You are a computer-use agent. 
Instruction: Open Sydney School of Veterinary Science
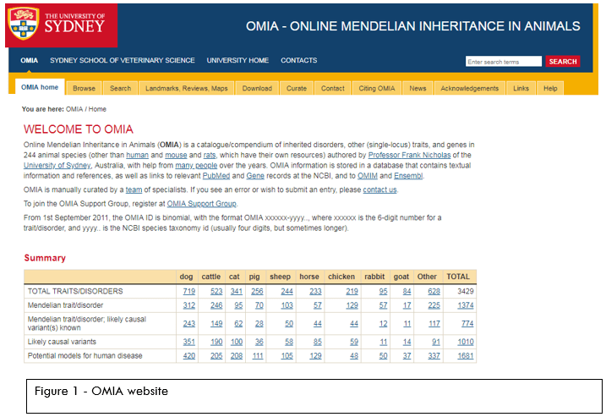(122, 61)
